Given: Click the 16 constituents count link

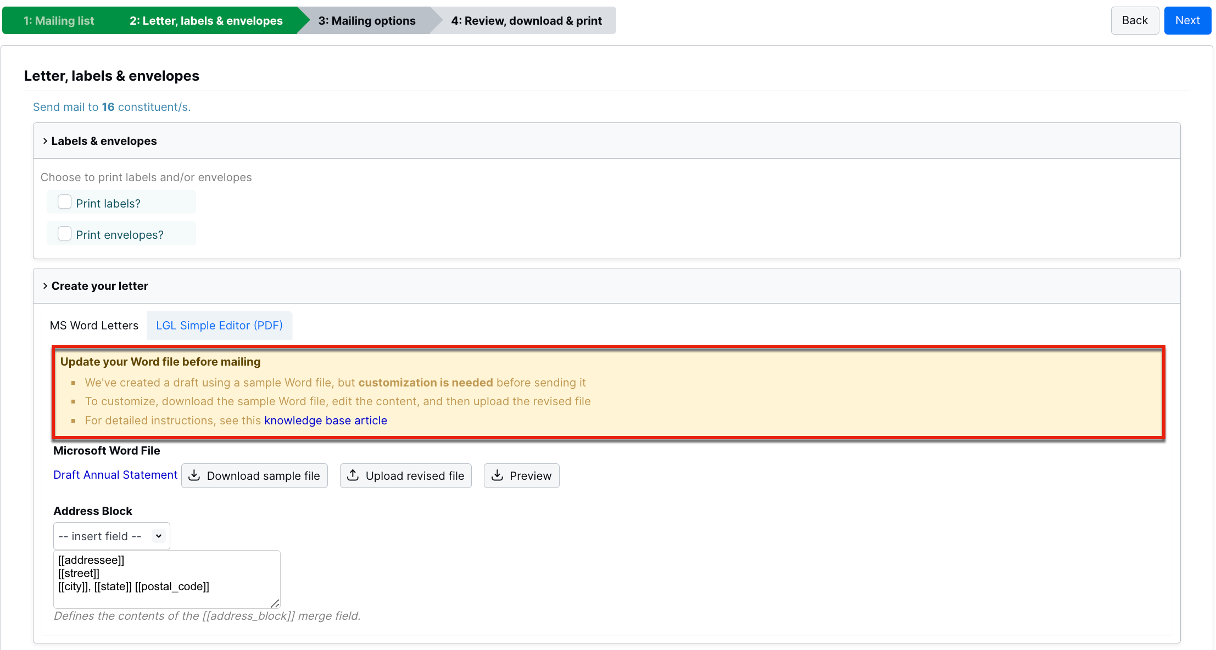Looking at the screenshot, I should pyautogui.click(x=108, y=107).
